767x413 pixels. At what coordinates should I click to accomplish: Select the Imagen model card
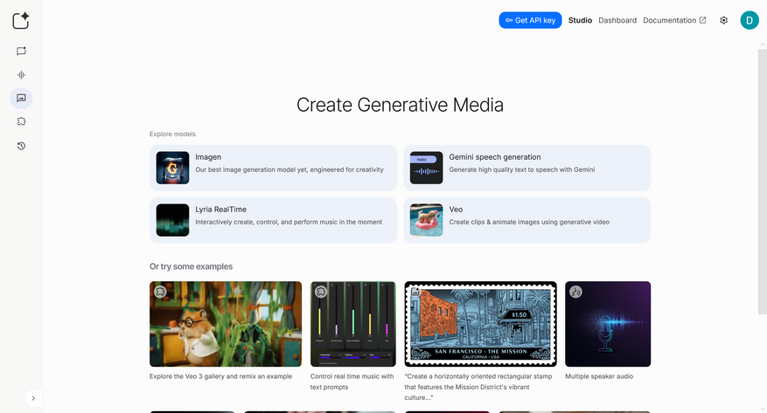273,168
